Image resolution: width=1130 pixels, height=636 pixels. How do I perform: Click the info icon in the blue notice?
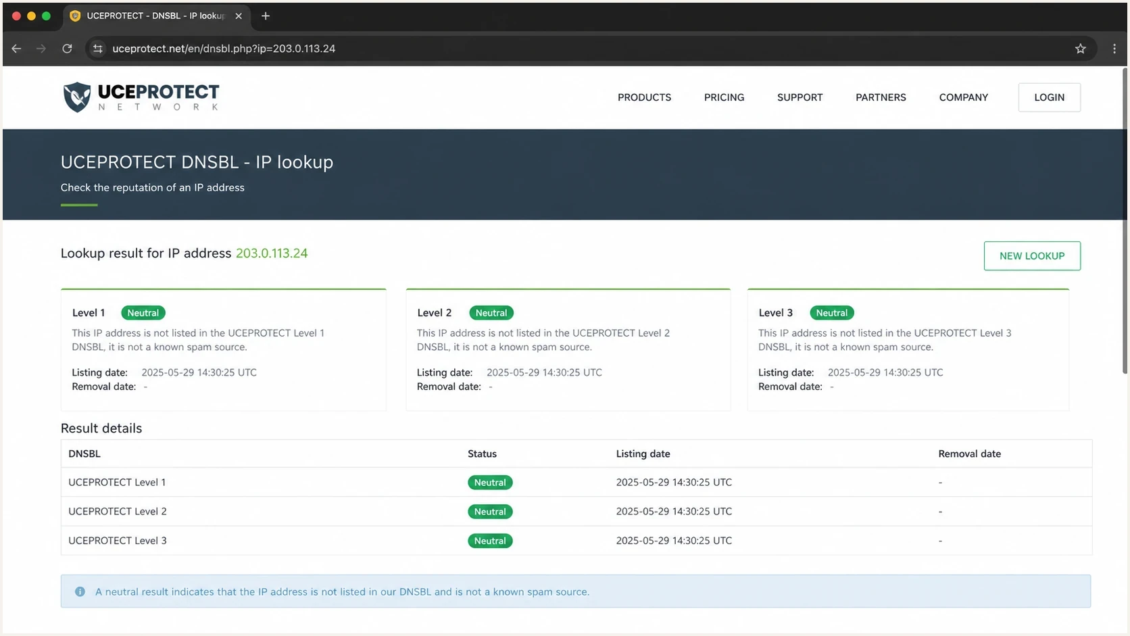click(80, 591)
